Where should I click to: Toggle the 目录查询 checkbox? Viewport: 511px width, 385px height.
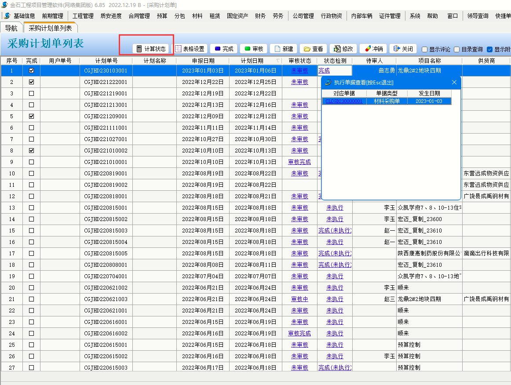[457, 50]
